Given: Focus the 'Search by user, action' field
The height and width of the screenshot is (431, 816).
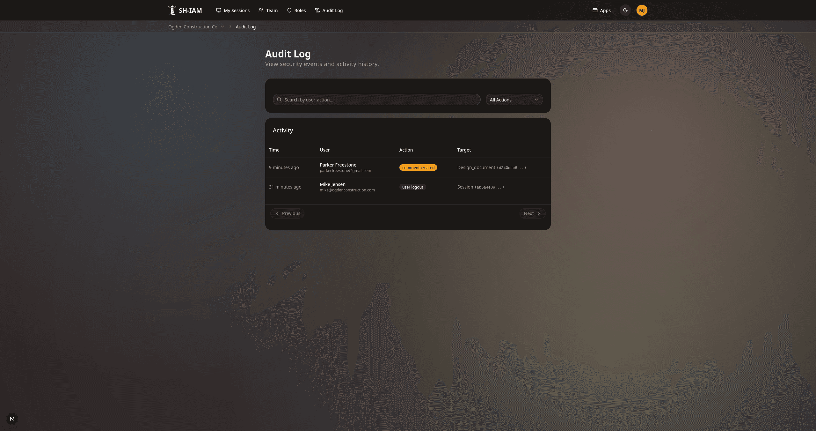Looking at the screenshot, I should click(376, 100).
